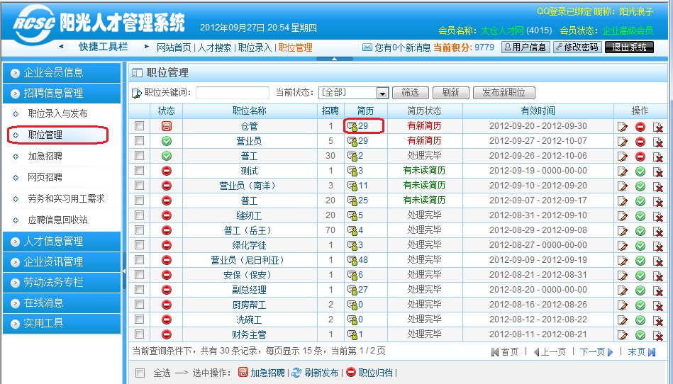
Task: Click the delete icon for 测试 row
Action: point(658,171)
